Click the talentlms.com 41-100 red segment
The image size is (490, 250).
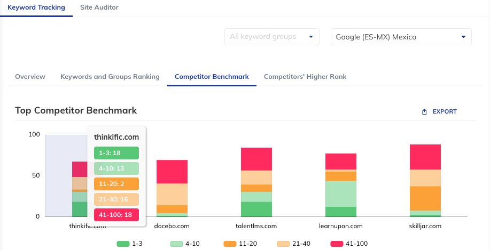coord(256,159)
